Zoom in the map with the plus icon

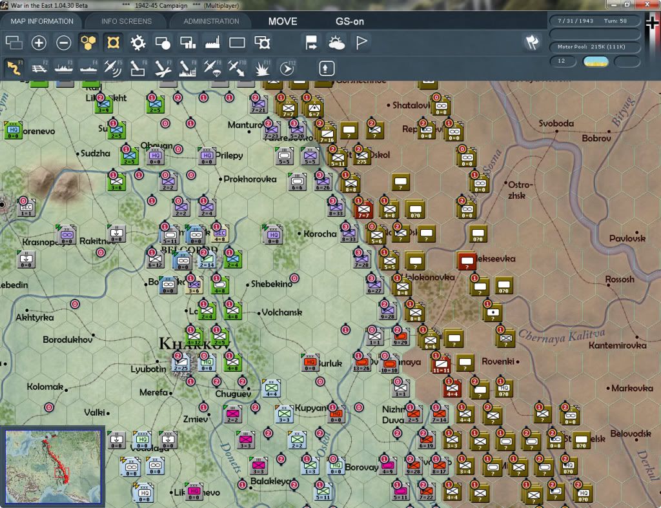(x=39, y=43)
